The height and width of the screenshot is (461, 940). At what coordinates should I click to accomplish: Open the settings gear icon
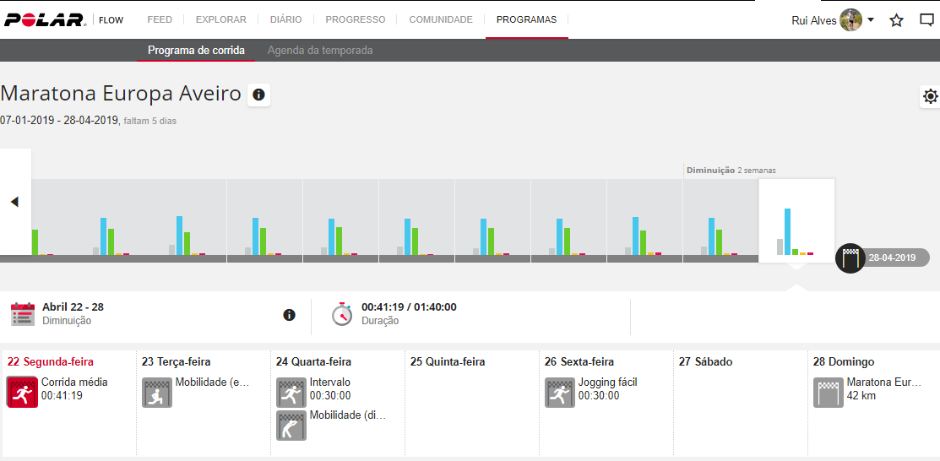click(930, 96)
